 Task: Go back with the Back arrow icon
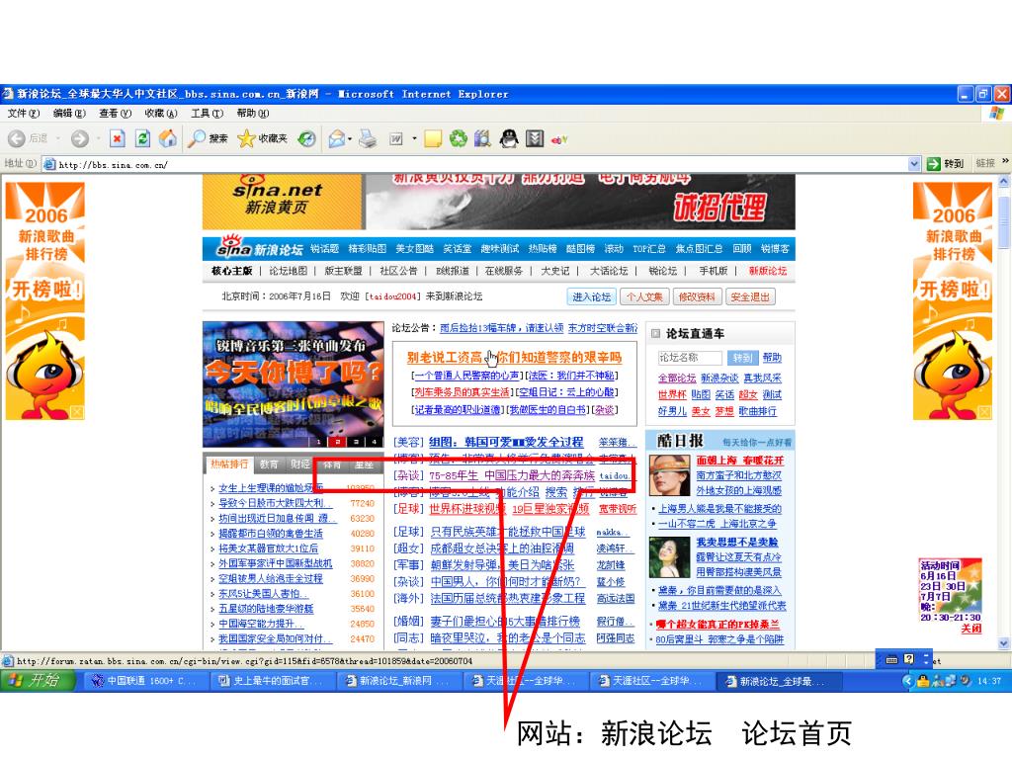[17, 138]
